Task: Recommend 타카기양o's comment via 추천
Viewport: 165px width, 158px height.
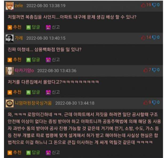Action: pyautogui.click(x=17, y=92)
